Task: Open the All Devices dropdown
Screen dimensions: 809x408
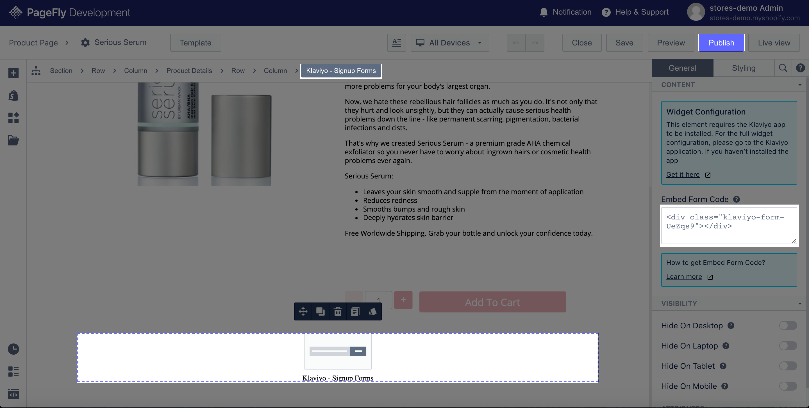Action: [x=449, y=43]
